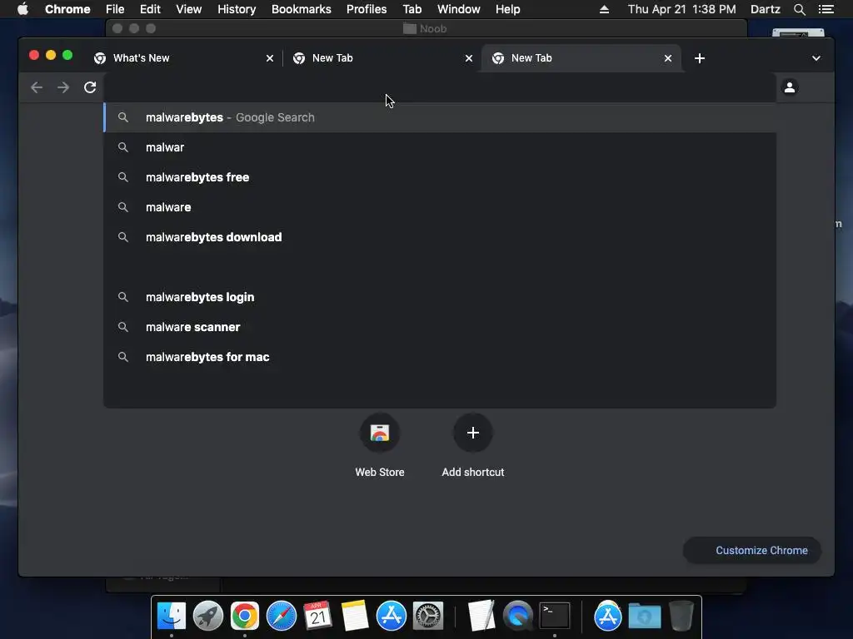Open Notes in the Dock
This screenshot has width=853, height=639.
pyautogui.click(x=355, y=617)
